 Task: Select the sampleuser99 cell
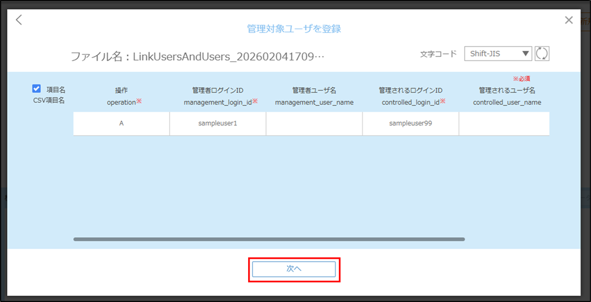[411, 123]
